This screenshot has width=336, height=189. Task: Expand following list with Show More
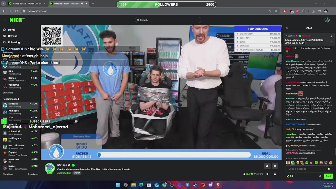click(8, 93)
